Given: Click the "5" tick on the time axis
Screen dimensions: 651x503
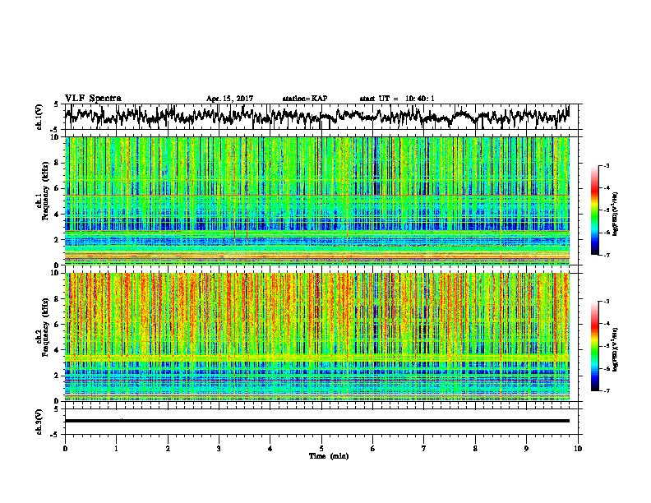Looking at the screenshot, I should pos(321,449).
